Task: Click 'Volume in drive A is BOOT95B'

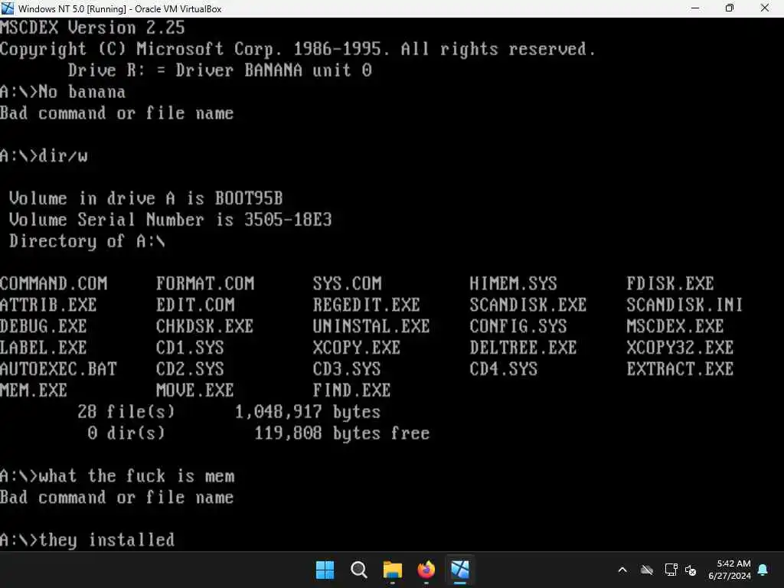Action: [x=145, y=198]
